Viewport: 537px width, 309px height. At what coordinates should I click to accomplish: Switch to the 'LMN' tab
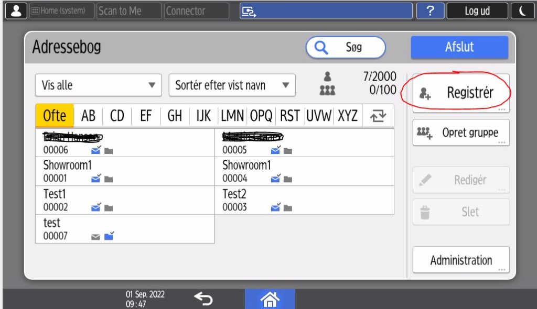pos(233,116)
